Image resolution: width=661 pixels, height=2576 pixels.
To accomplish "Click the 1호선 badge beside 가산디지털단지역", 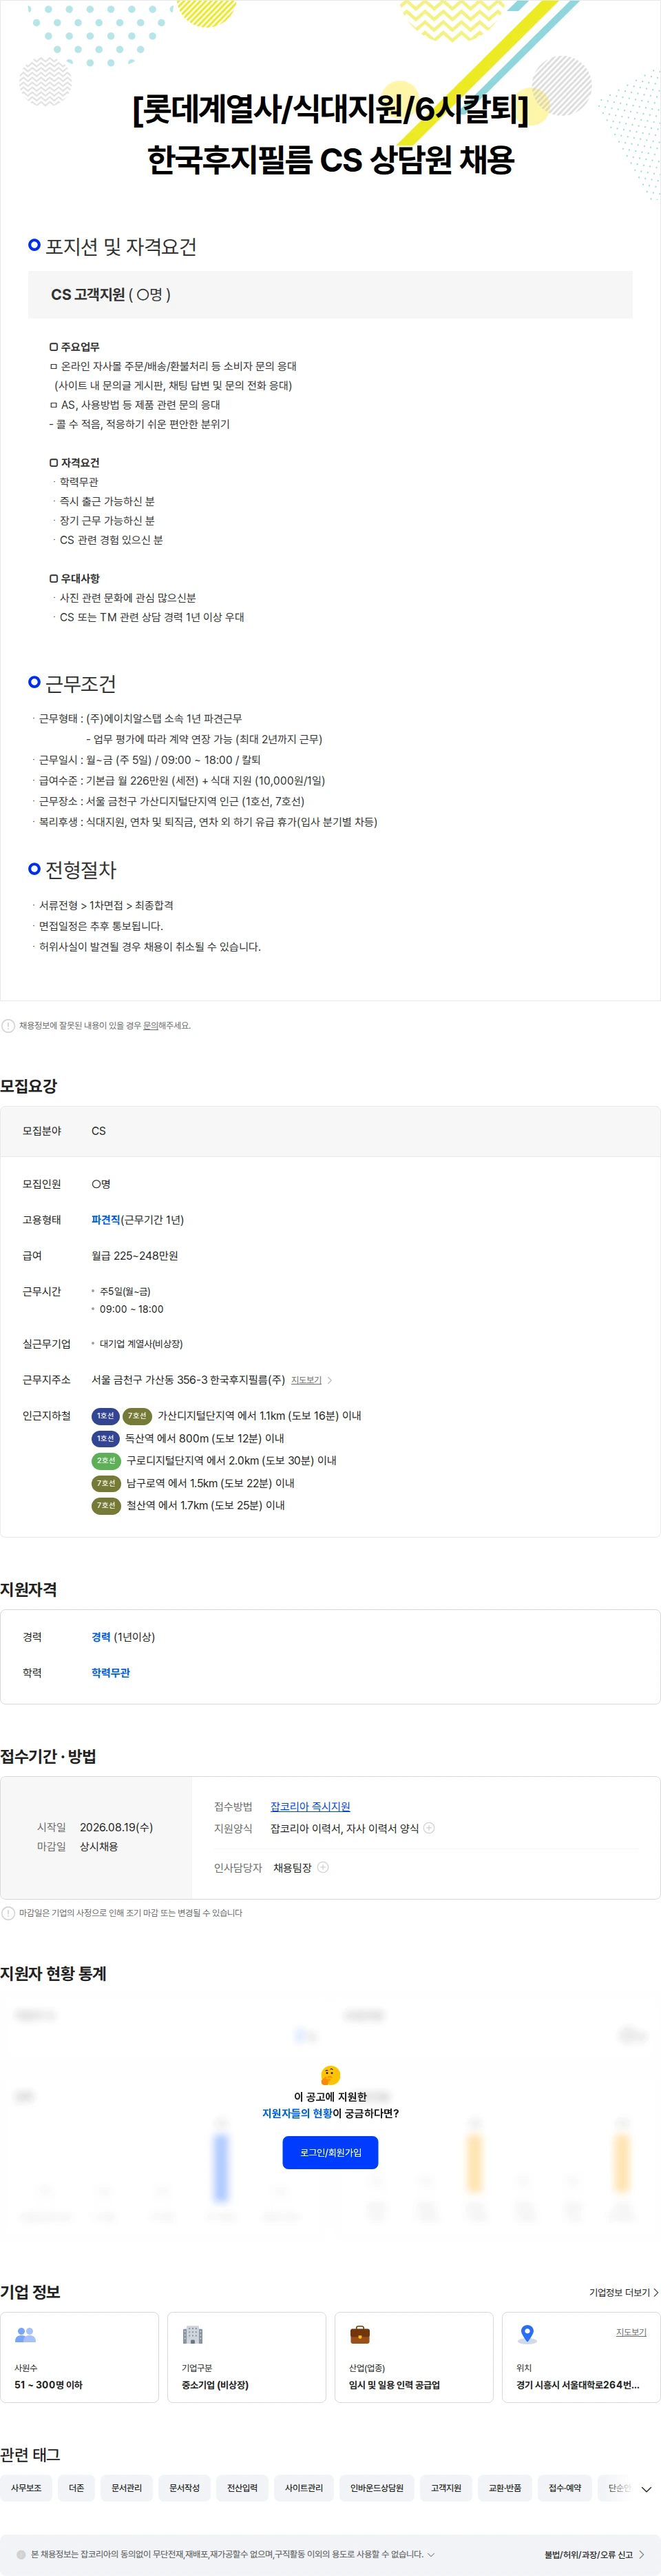I will point(105,1416).
